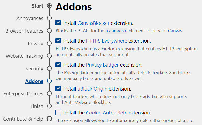Select the Start step circle marker
Image resolution: width=202 pixels, height=125 pixels.
(49, 6)
